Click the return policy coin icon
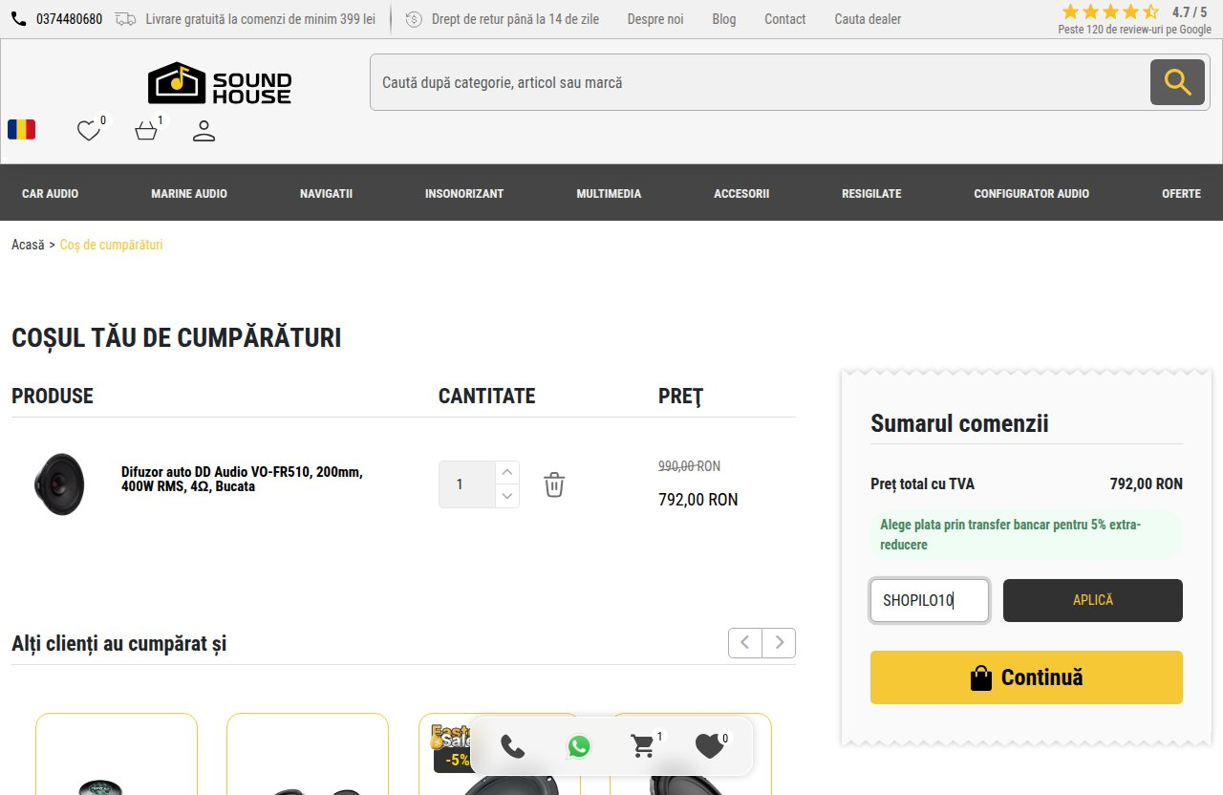1223x795 pixels. pyautogui.click(x=414, y=19)
